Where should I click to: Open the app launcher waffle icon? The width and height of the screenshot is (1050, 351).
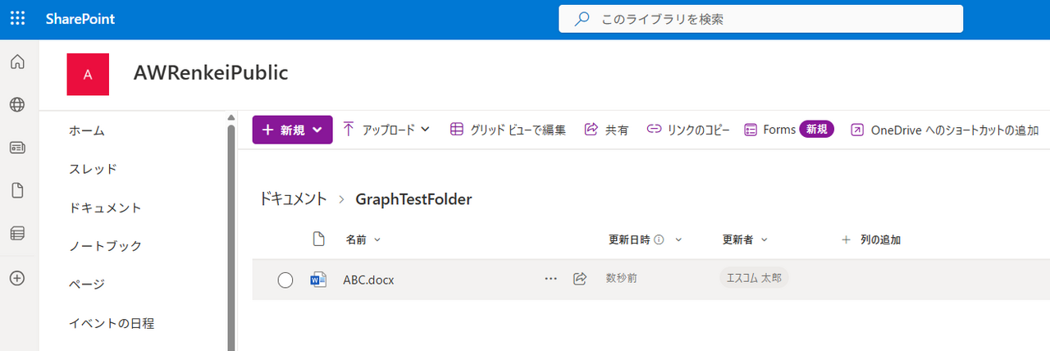pyautogui.click(x=17, y=19)
